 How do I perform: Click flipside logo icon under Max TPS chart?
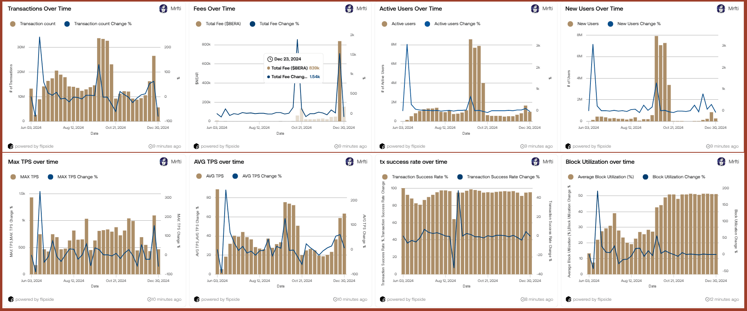click(11, 299)
